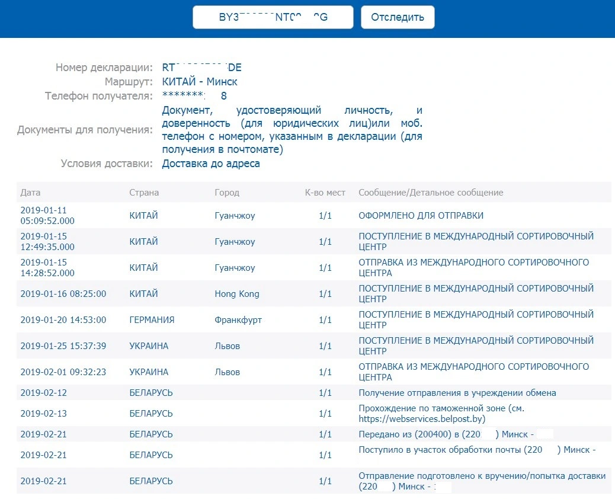Click the Поступило в участок обработки почты message
This screenshot has height=499, width=615.
point(477,450)
